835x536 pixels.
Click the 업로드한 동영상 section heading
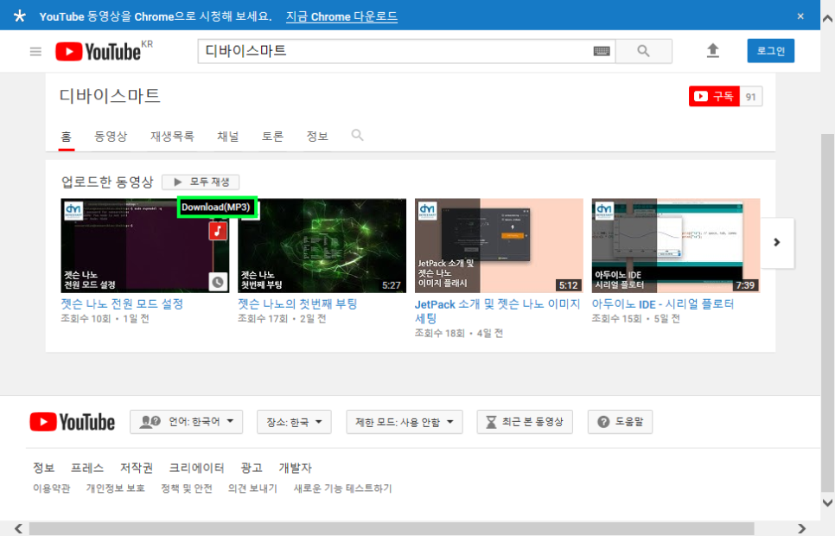107,182
